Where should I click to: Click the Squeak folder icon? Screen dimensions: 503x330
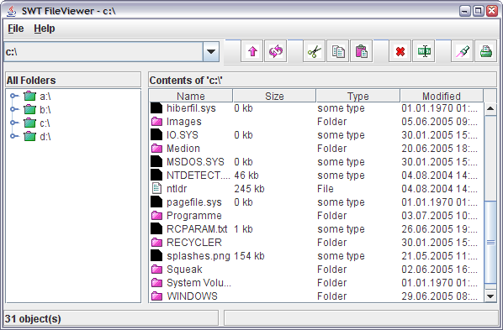156,270
